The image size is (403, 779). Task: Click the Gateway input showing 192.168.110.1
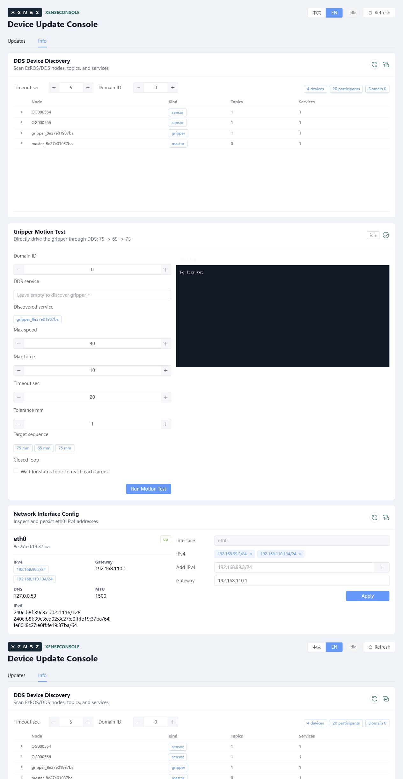tap(302, 581)
